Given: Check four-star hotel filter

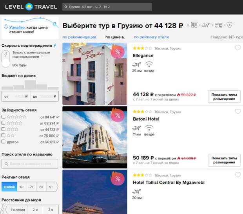Looking at the screenshot, I should [x=3, y=123].
